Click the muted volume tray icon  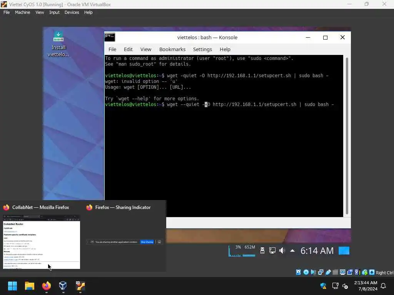345,286
